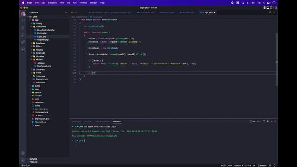Open Prettier status bar item

(262, 165)
